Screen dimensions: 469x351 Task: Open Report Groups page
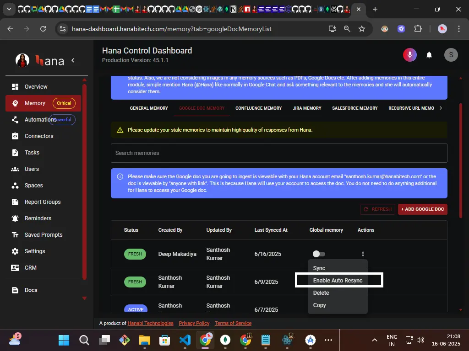pos(43,202)
